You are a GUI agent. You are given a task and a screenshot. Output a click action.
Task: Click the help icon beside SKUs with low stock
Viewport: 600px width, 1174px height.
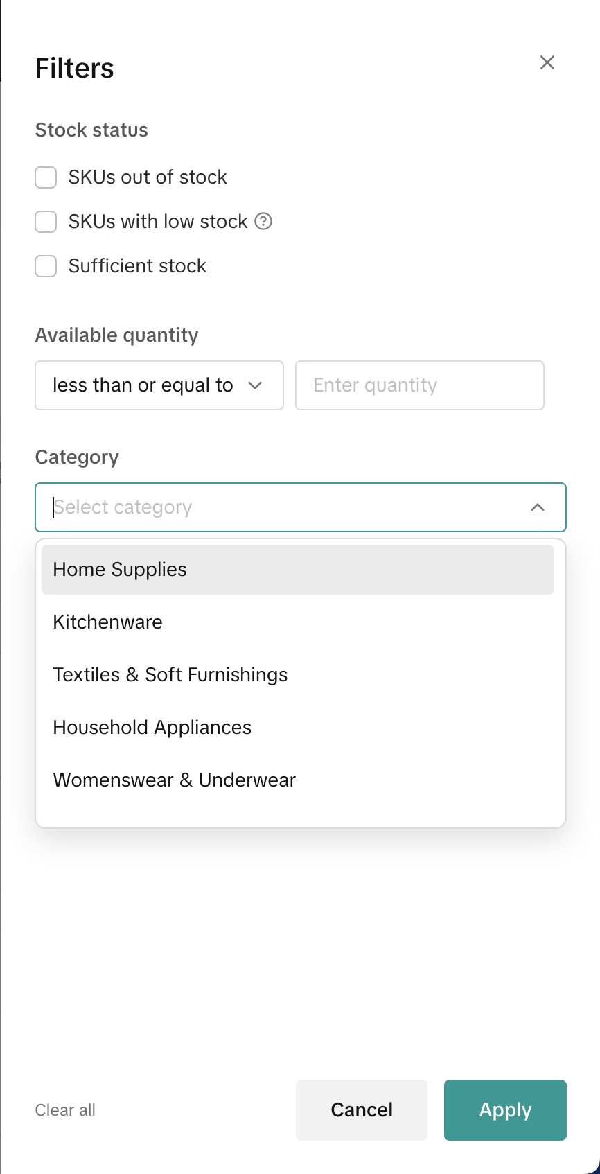(263, 221)
